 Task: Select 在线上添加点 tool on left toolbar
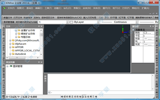tap(3, 44)
